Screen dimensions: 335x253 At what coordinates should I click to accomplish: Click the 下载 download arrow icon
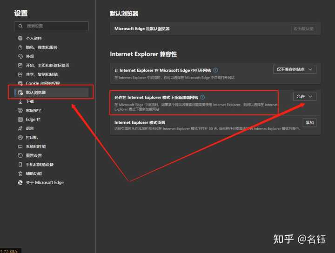click(20, 101)
